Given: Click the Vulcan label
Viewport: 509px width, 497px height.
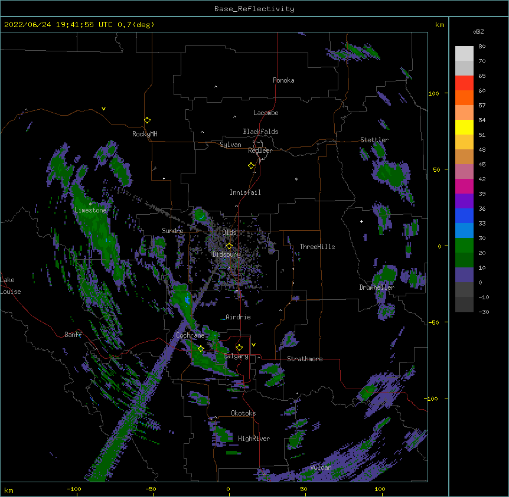Looking at the screenshot, I should tap(321, 467).
